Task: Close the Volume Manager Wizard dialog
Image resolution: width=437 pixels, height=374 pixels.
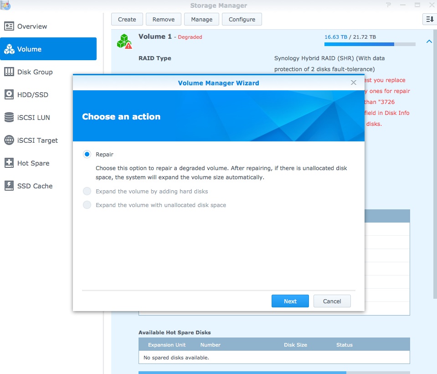Action: 354,83
